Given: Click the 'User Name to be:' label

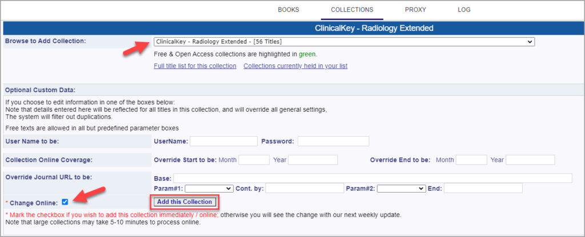Looking at the screenshot, I should coord(32,141).
